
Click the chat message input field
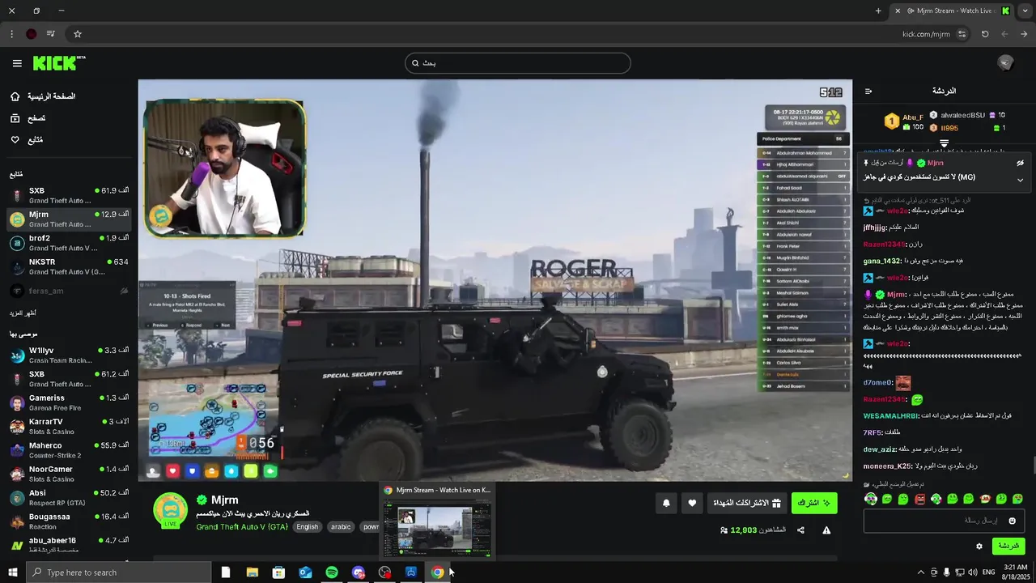944,521
